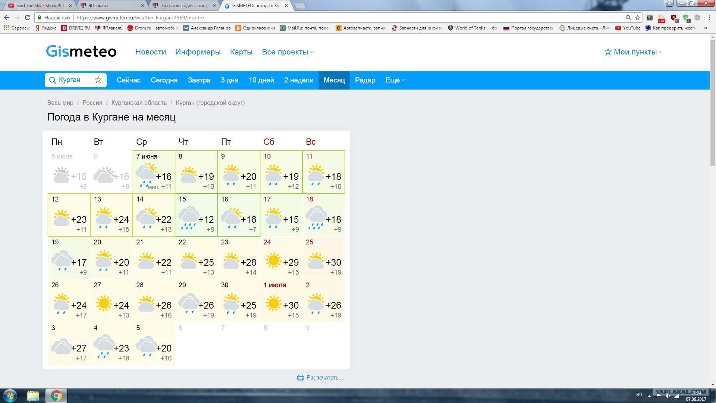Screen dimensions: 716x403
Task: Open the July 3 forecast cell showing +27
Action: click(x=69, y=344)
